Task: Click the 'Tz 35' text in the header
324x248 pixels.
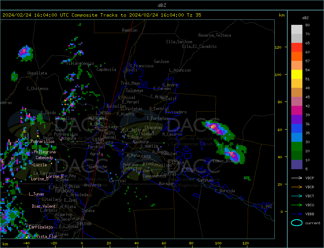Action: pos(194,15)
